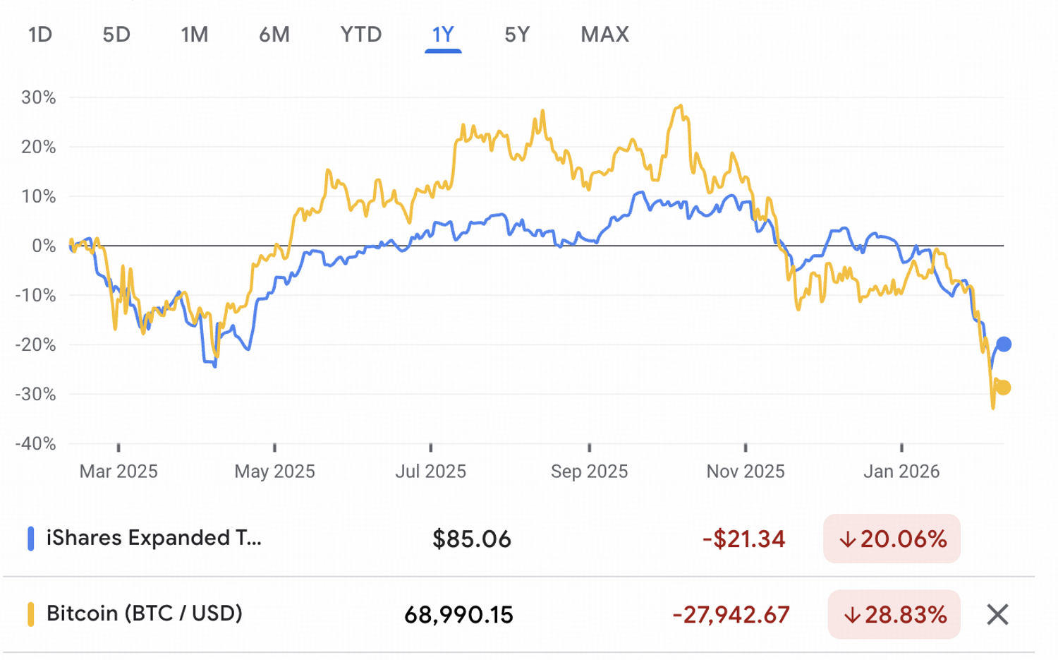
Task: Open the 6M time range view
Action: (274, 35)
